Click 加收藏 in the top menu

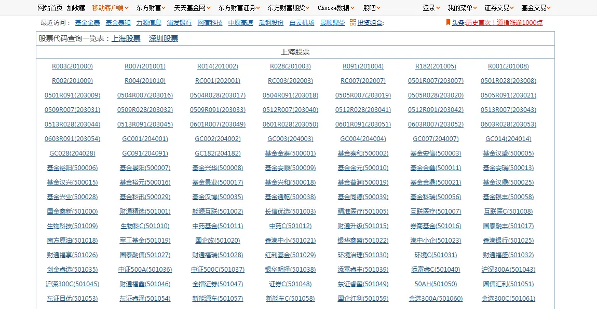(x=75, y=7)
